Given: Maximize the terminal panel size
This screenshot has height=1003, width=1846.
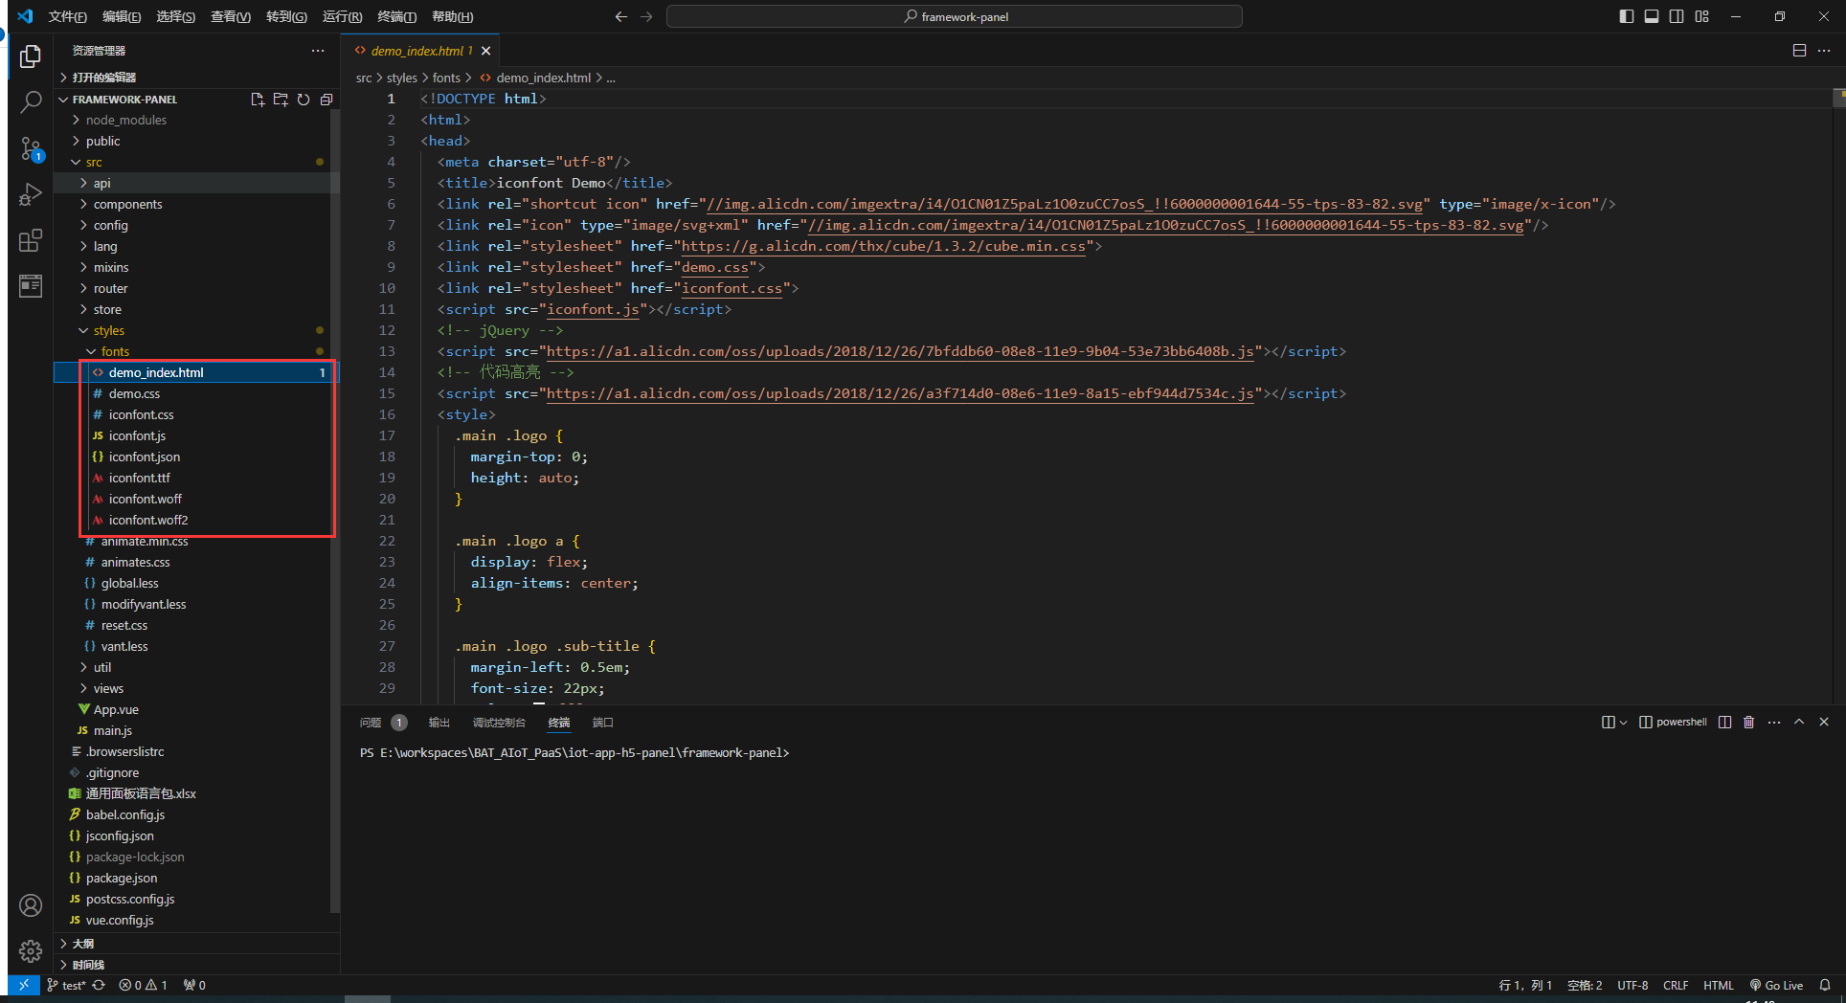Looking at the screenshot, I should (1799, 723).
